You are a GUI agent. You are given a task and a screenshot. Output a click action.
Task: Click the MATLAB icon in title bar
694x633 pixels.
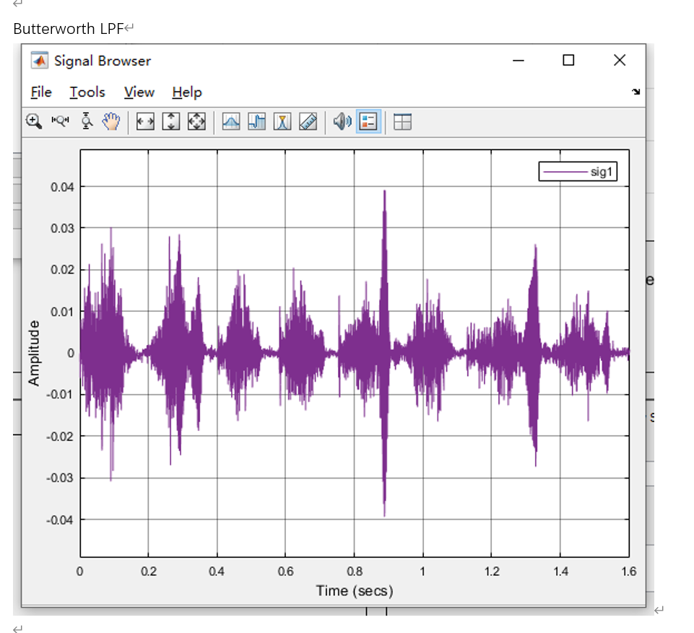click(40, 61)
